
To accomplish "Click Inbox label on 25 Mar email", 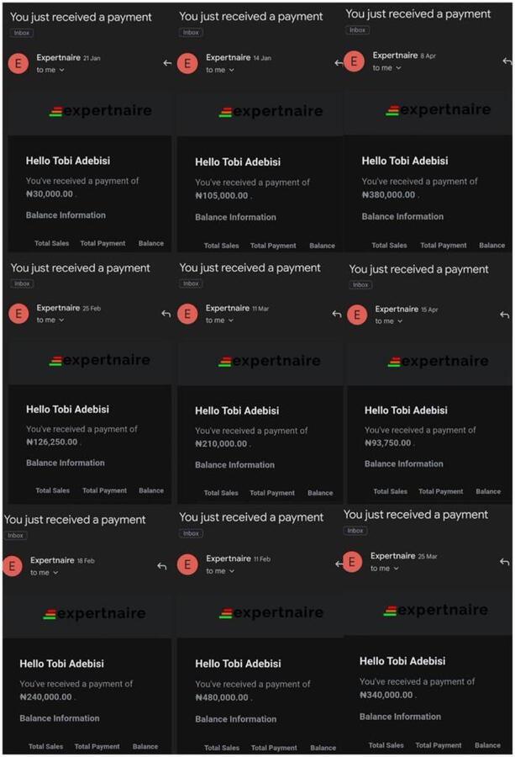I will click(355, 531).
